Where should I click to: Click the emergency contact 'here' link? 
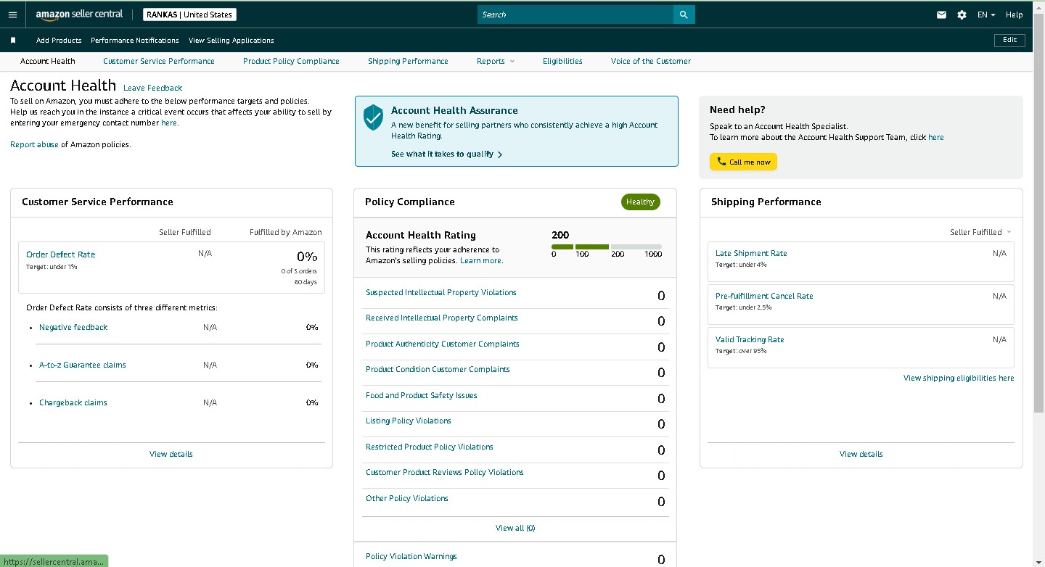click(169, 123)
